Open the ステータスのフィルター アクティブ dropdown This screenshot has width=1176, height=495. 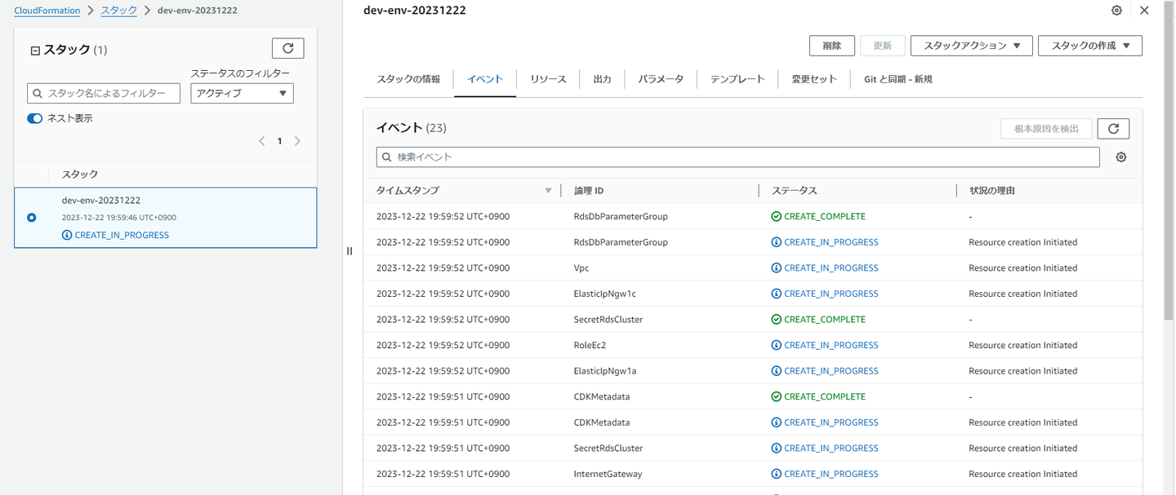tap(242, 93)
